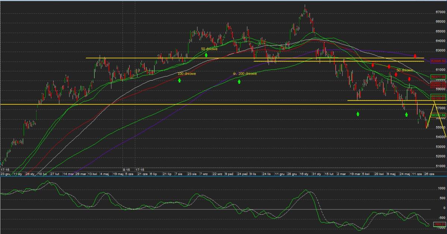
Task: Click the 56358.58 current price tag
Action: coord(438,115)
